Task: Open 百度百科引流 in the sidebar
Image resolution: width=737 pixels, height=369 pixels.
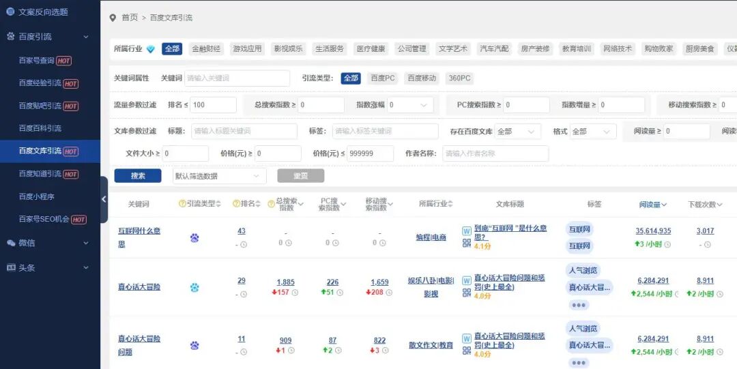Action: coord(40,128)
